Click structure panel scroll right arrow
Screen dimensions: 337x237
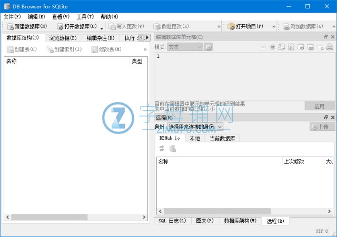click(x=144, y=217)
